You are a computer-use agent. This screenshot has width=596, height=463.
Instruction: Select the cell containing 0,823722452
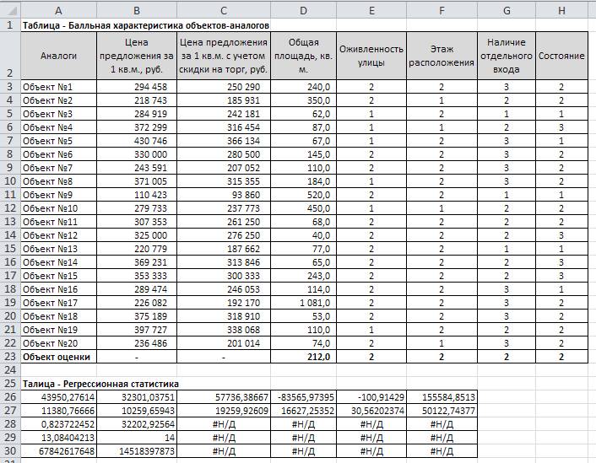point(57,423)
